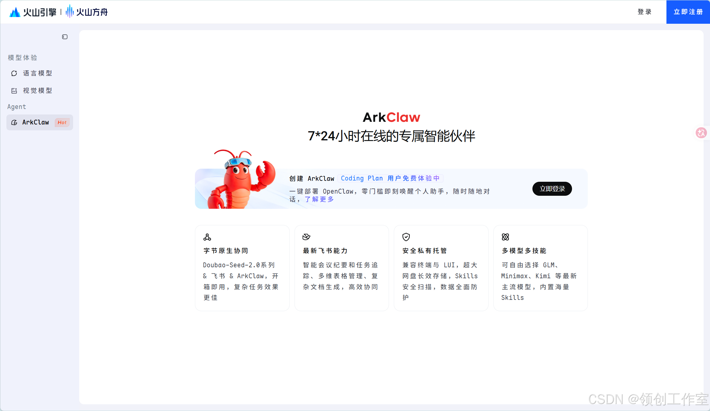Select 视觉模型 in the sidebar

37,90
